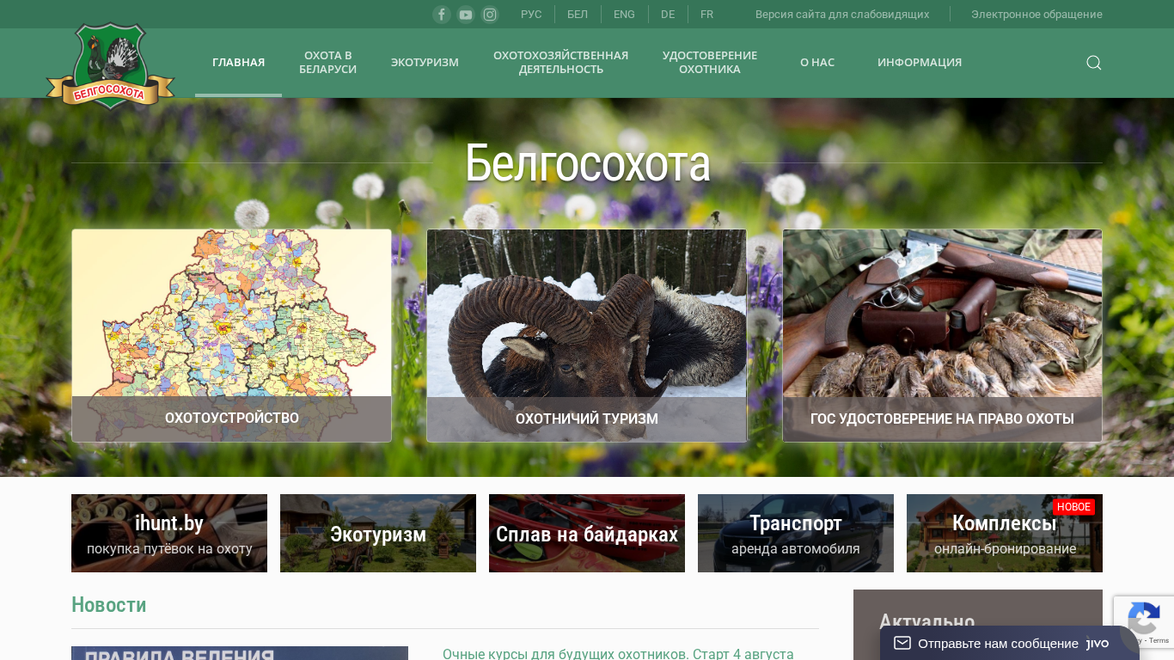
Task: Open the YouTube channel icon
Action: click(466, 15)
